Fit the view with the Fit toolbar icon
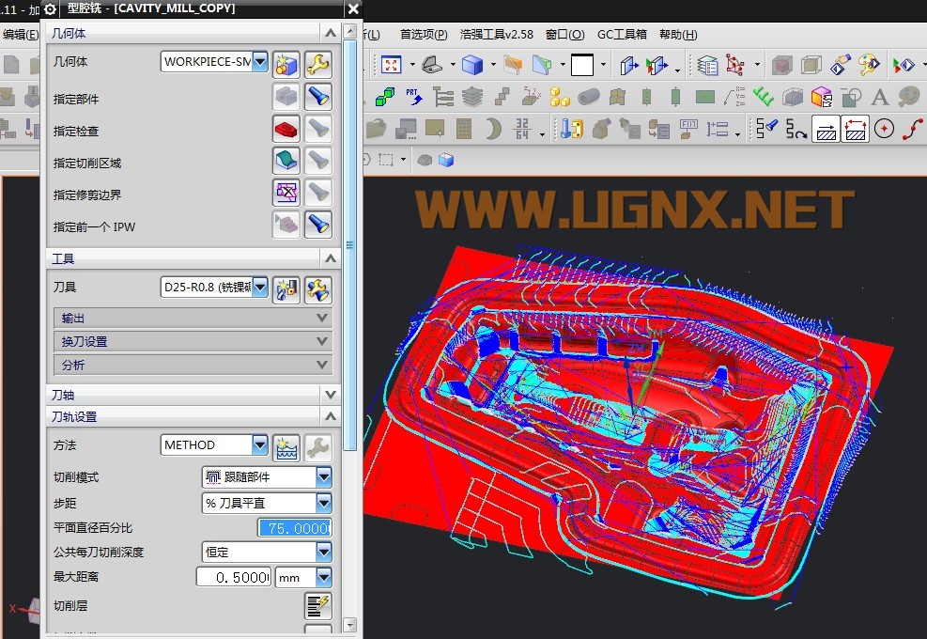This screenshot has width=927, height=639. 391,65
